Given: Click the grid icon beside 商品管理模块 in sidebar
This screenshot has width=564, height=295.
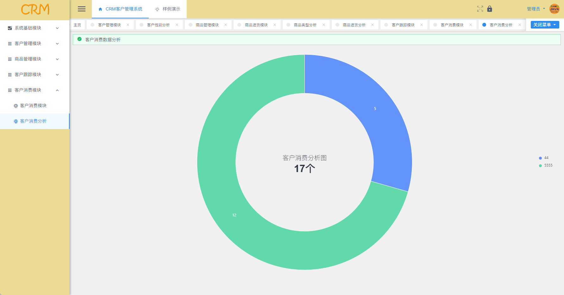Looking at the screenshot, I should pyautogui.click(x=10, y=59).
